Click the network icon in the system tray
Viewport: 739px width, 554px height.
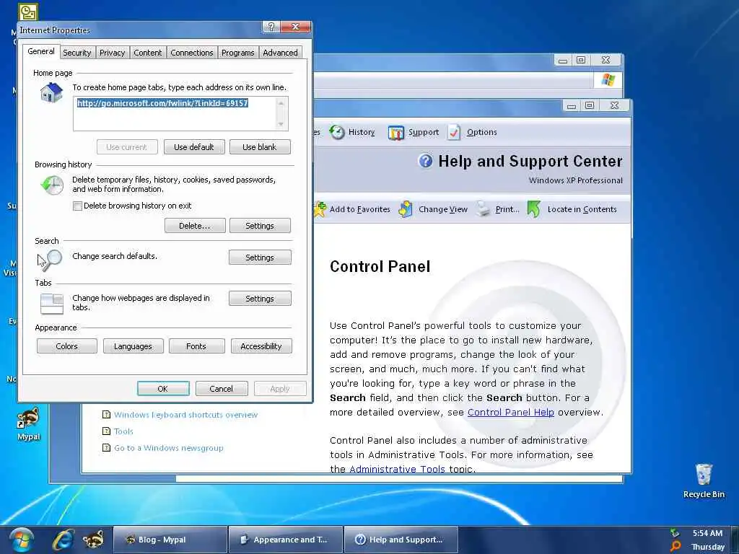pyautogui.click(x=675, y=533)
